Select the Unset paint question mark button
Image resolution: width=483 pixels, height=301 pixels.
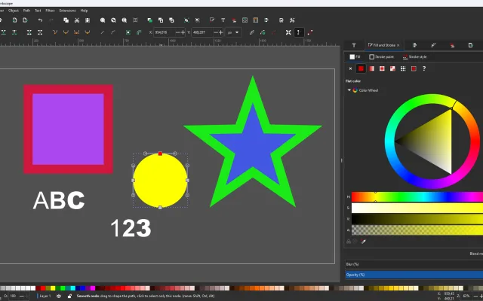pos(424,68)
